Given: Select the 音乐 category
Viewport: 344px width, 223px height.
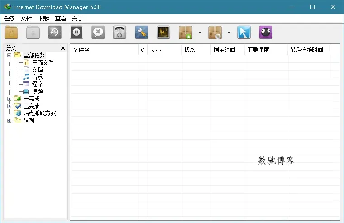Looking at the screenshot, I should 37,77.
